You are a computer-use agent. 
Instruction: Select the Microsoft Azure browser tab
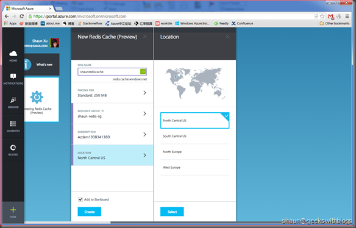tap(28, 9)
